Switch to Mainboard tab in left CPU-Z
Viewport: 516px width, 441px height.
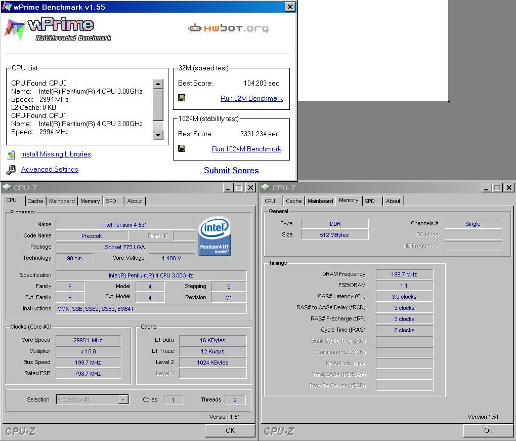click(x=62, y=201)
